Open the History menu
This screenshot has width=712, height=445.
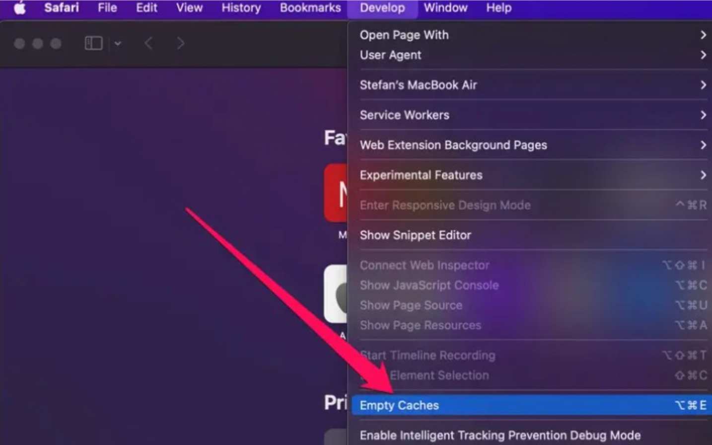click(x=241, y=8)
